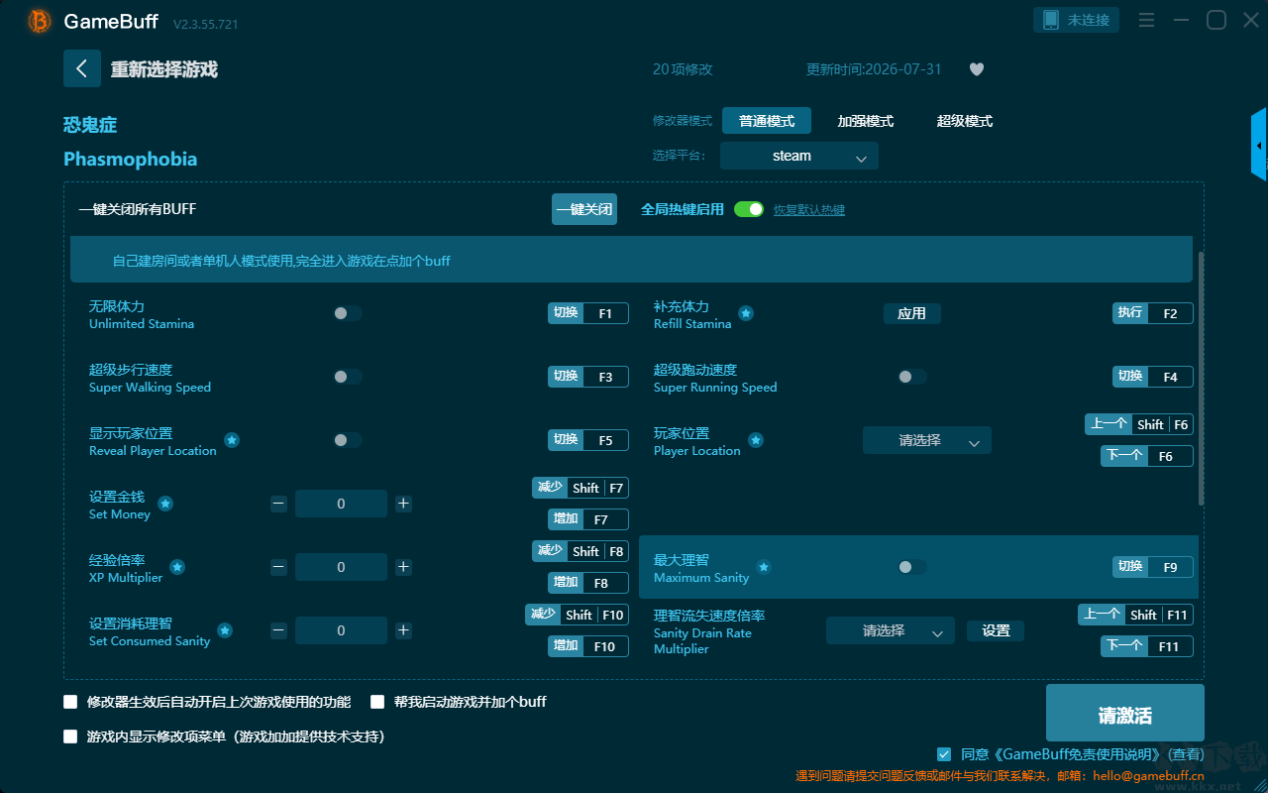Viewport: 1268px width, 793px height.
Task: Open the (查看) disclaimer link
Action: [1185, 755]
